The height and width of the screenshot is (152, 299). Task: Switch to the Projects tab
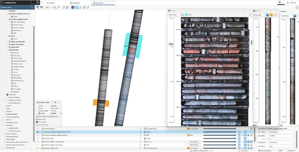50,3
